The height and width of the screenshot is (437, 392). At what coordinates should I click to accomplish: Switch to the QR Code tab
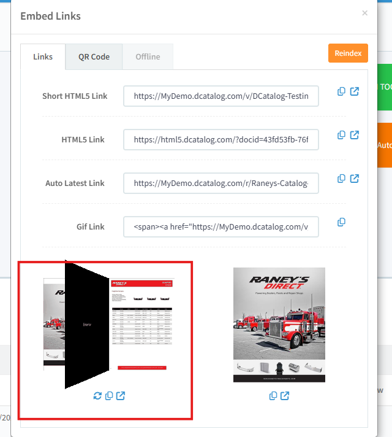pyautogui.click(x=94, y=56)
